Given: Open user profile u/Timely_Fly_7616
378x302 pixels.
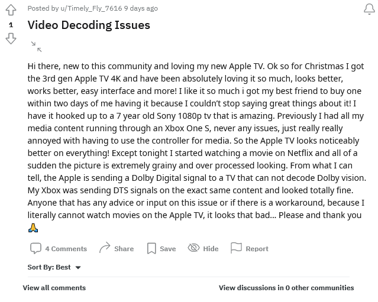Looking at the screenshot, I should [91, 8].
